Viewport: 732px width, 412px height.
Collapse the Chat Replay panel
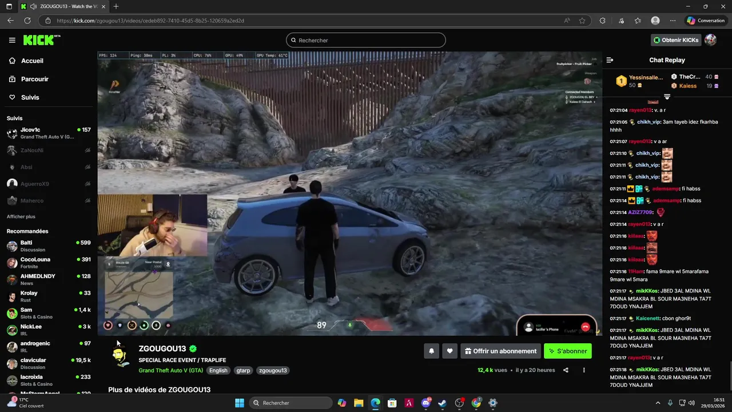(610, 60)
